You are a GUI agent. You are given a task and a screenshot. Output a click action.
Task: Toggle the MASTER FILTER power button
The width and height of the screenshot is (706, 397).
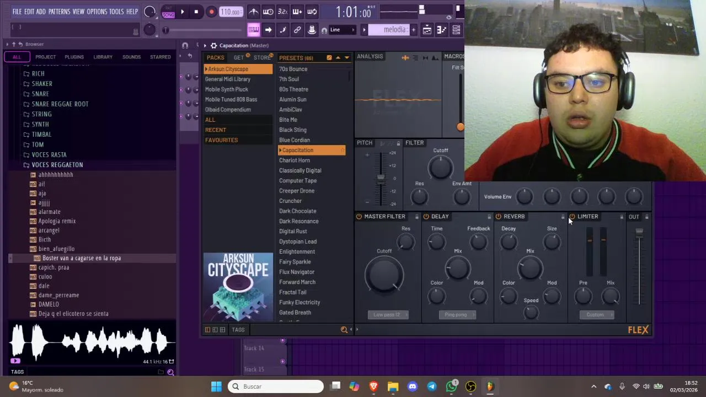[359, 217]
